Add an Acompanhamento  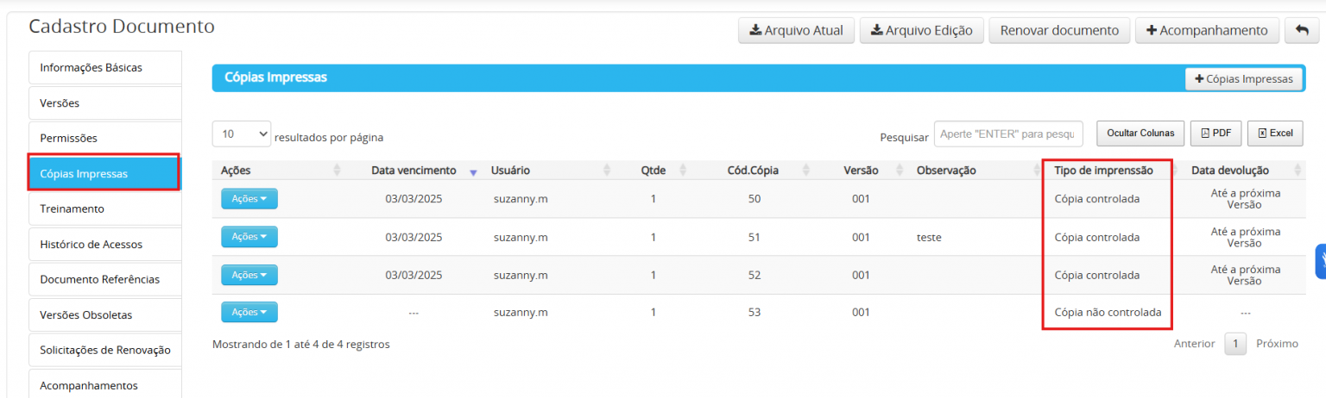(1206, 30)
